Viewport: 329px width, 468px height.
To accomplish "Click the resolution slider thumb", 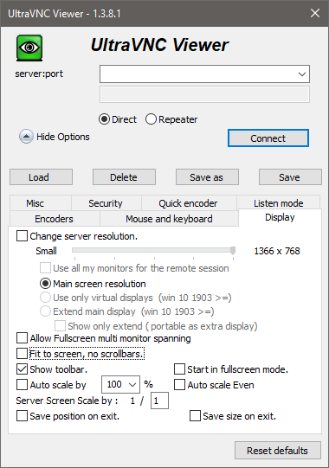I will 233,250.
